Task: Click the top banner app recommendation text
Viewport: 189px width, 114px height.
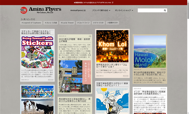Action: tap(92, 3)
